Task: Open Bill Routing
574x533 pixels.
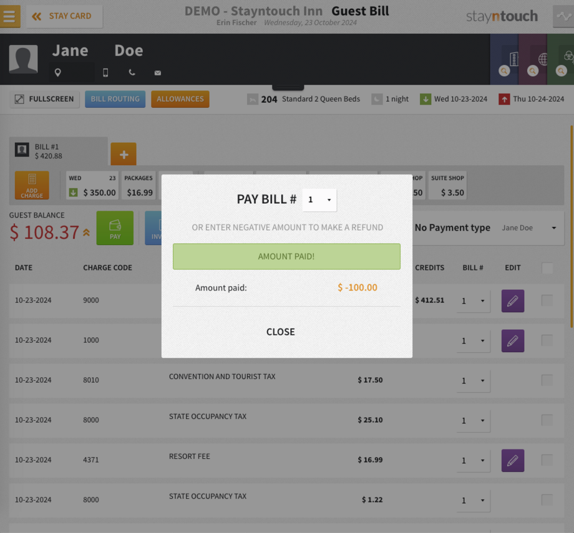Action: 115,99
